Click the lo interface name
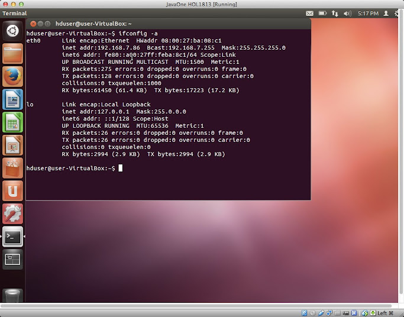Image resolution: width=404 pixels, height=317 pixels. pyautogui.click(x=30, y=105)
